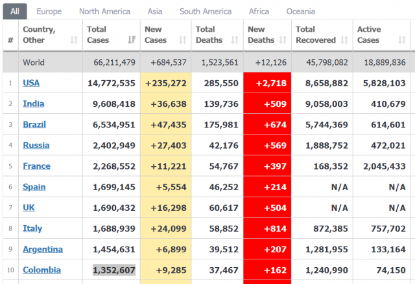
Task: Click Brazil active cases 614,601
Action: click(388, 125)
